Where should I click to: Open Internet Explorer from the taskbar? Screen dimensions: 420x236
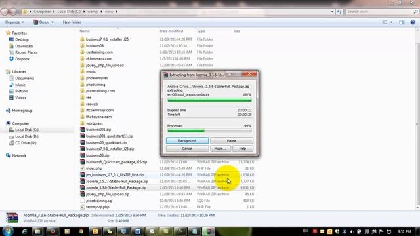(x=24, y=231)
